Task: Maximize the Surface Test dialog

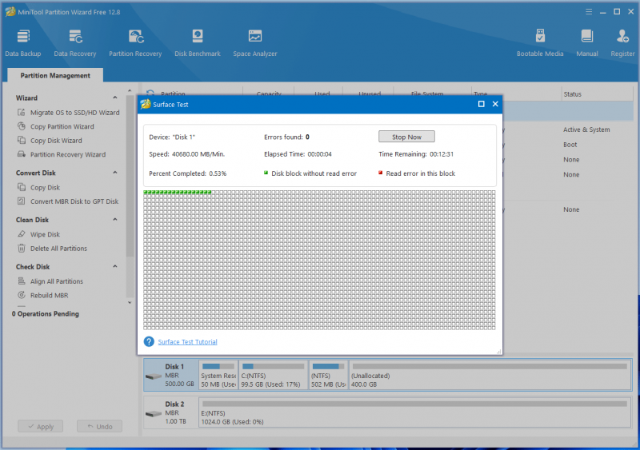Action: coord(482,104)
